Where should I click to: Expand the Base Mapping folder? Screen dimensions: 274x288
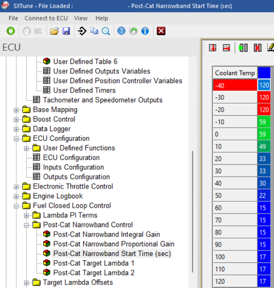pos(16,110)
